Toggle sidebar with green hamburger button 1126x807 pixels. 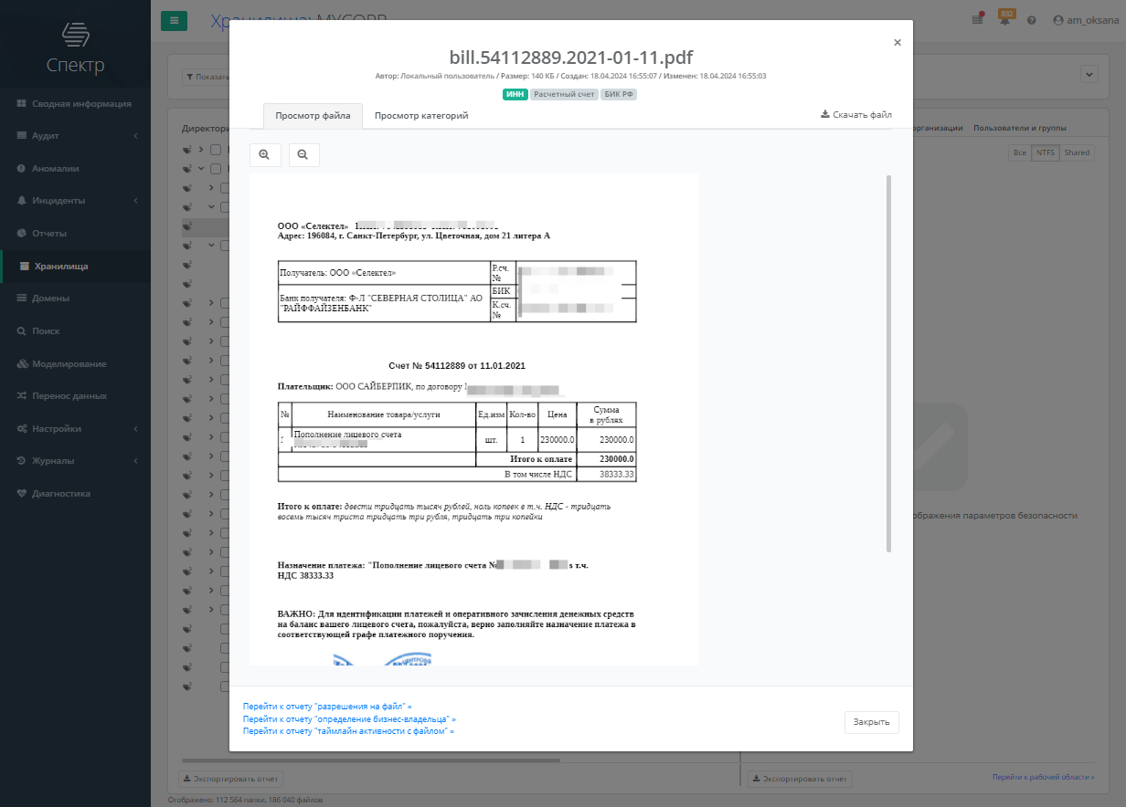174,21
